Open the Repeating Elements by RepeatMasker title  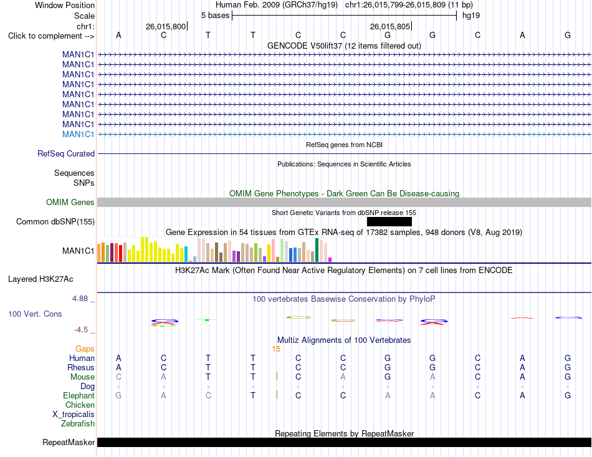pyautogui.click(x=344, y=433)
